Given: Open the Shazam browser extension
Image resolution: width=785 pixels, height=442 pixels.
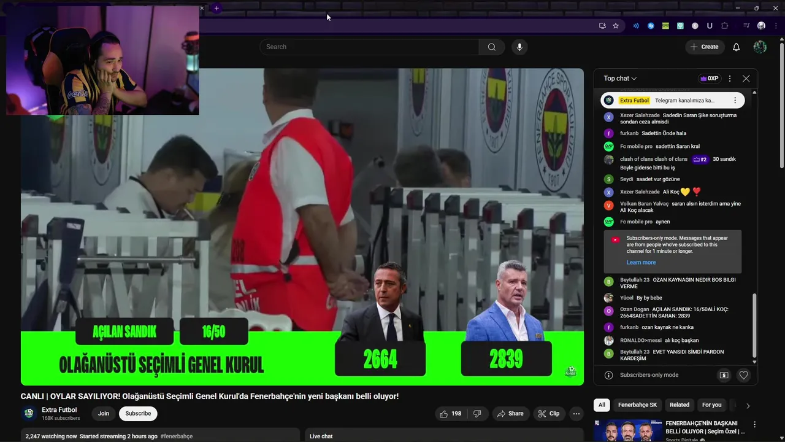Looking at the screenshot, I should pyautogui.click(x=651, y=26).
